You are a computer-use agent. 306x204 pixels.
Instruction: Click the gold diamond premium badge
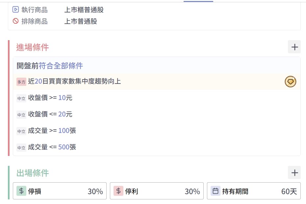pos(291,81)
